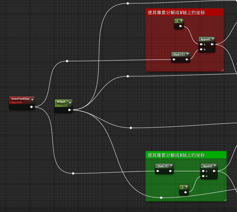The height and width of the screenshot is (212, 237).
Task: Select the Mask(R) node in green comment
Action: click(x=163, y=166)
